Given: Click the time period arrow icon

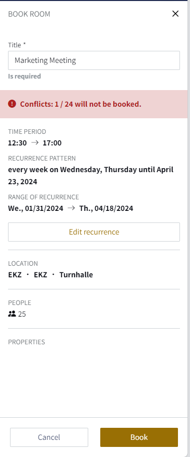Looking at the screenshot, I should tap(35, 143).
